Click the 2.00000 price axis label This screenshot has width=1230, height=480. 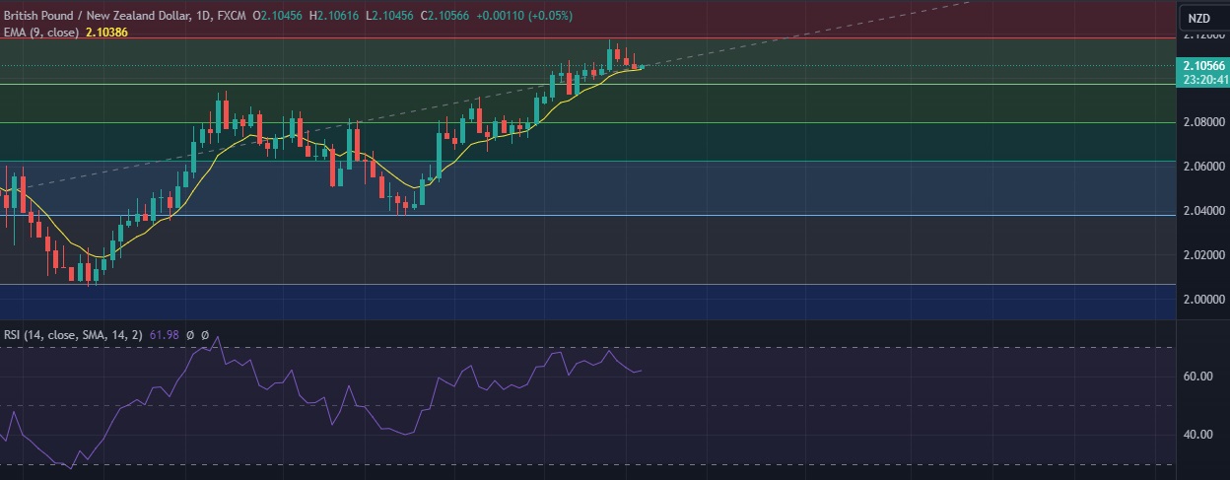tap(1204, 300)
